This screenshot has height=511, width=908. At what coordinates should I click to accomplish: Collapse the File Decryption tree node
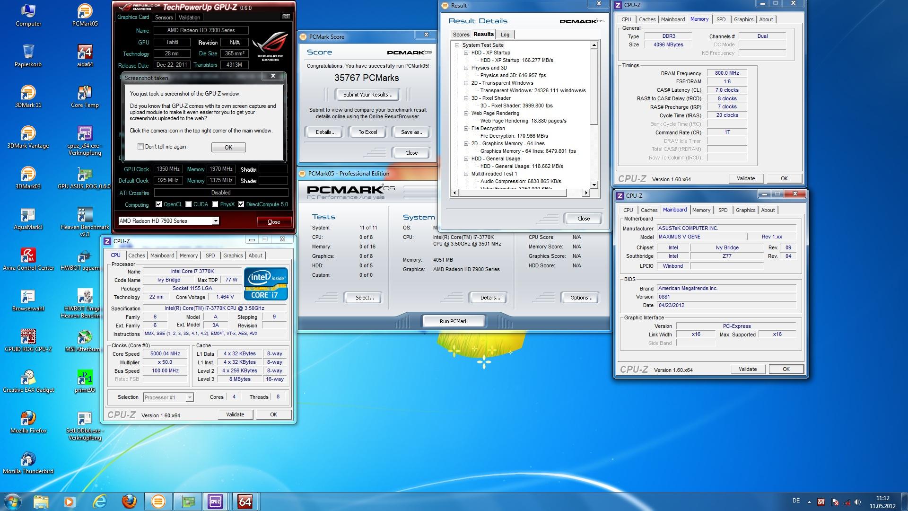click(x=466, y=129)
